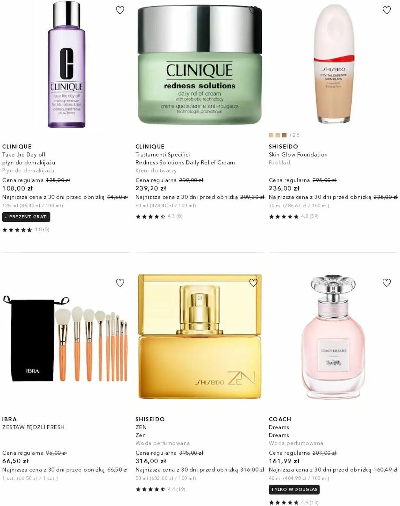Open the Skin Glow Foundation title link
The height and width of the screenshot is (506, 400).
click(298, 155)
